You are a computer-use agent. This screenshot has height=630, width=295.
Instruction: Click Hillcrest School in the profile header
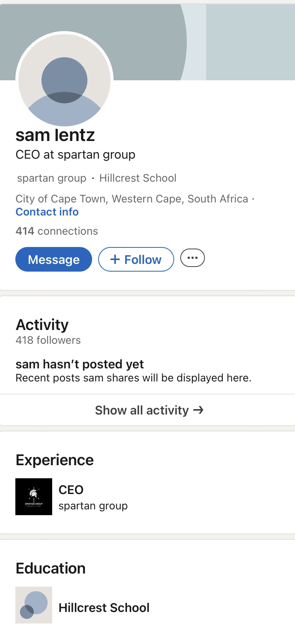click(138, 178)
